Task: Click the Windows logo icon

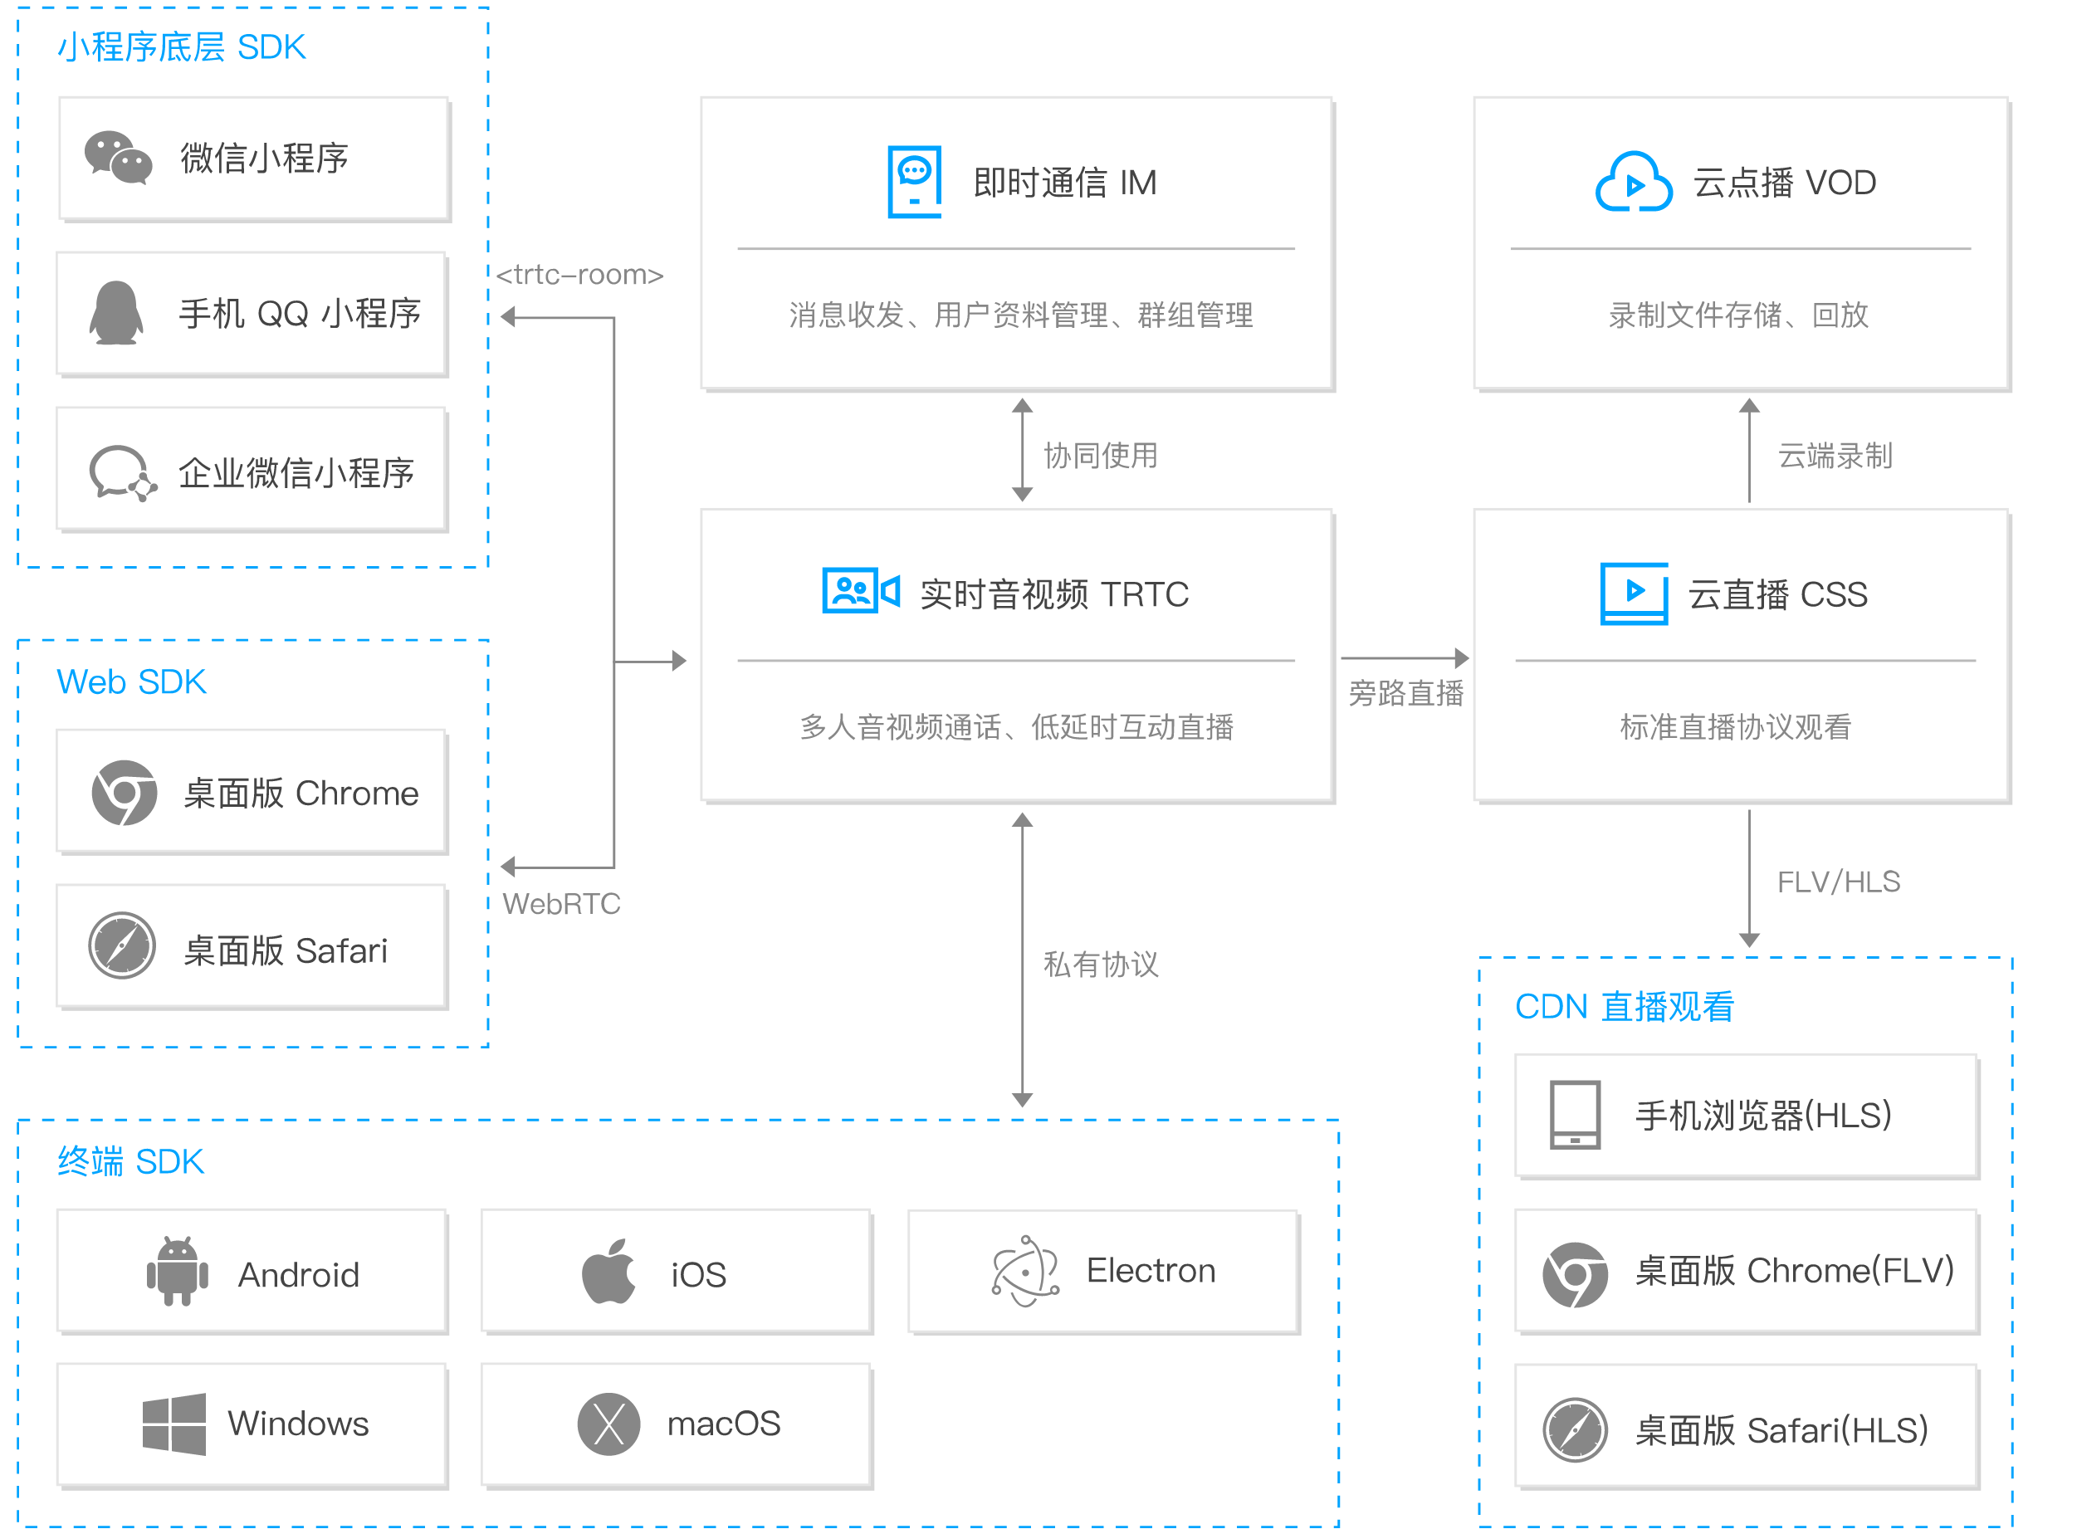Action: [174, 1424]
